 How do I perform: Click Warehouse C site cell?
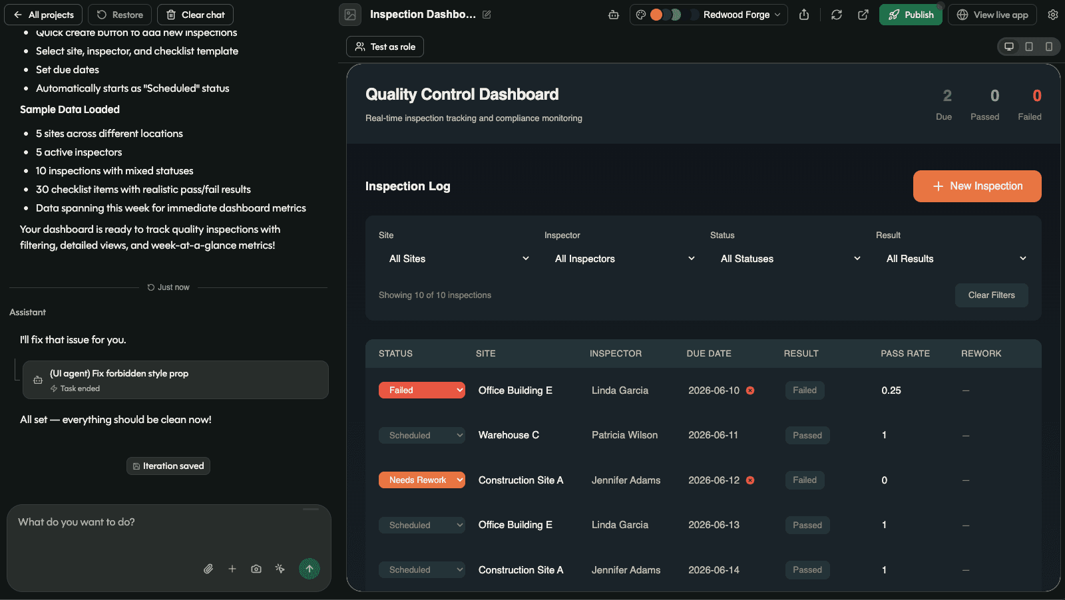509,435
